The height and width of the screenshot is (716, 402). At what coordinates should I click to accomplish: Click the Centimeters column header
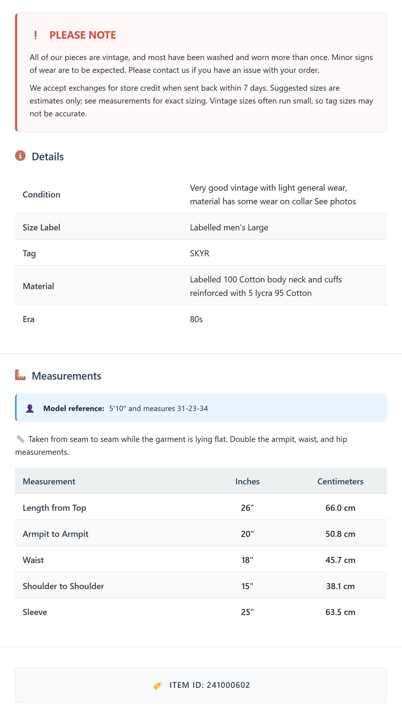tap(340, 482)
